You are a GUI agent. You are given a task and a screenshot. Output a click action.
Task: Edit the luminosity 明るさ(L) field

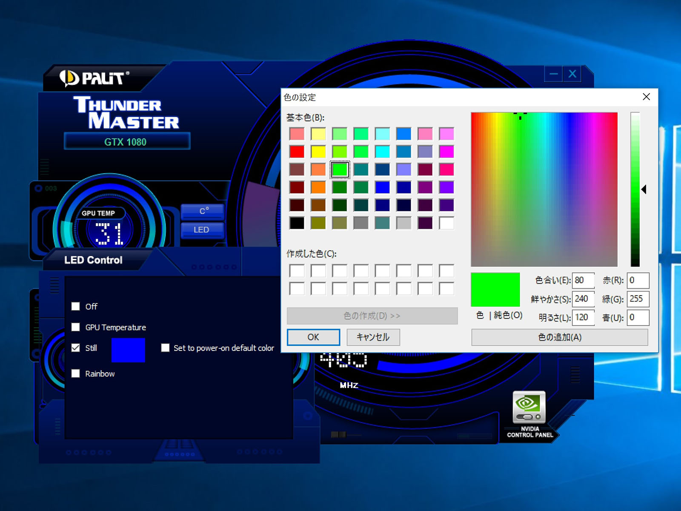tap(583, 317)
